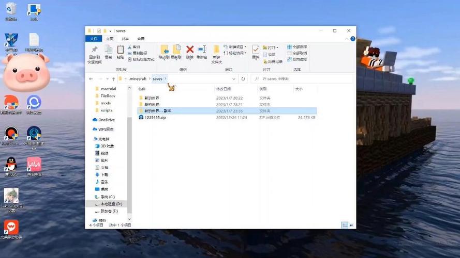Viewport: 460px width, 258px height.
Task: Switch to the Share ribbon tab
Action: [x=125, y=39]
